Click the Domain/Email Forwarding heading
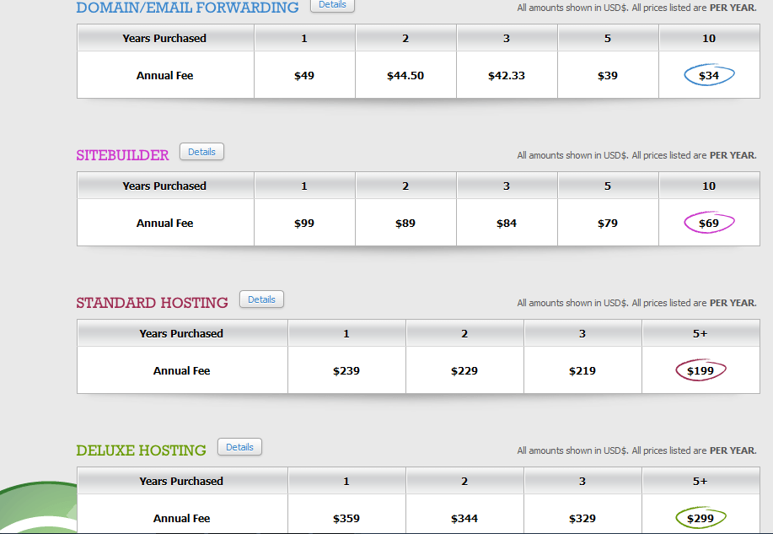773x534 pixels. (x=187, y=8)
